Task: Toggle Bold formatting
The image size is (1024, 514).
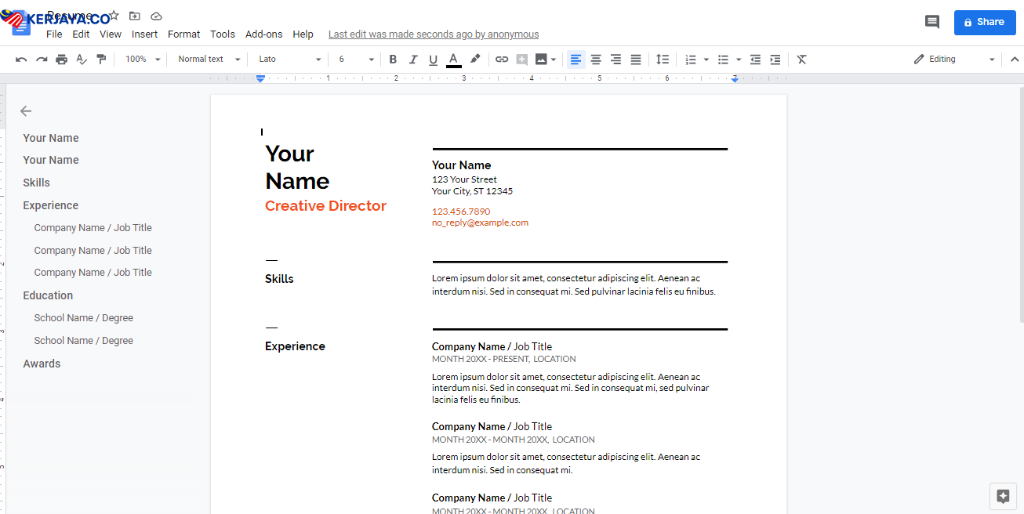Action: (393, 60)
